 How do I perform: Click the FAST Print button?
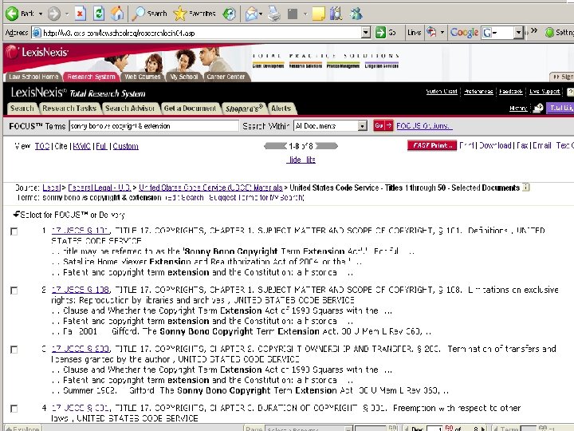tap(432, 145)
